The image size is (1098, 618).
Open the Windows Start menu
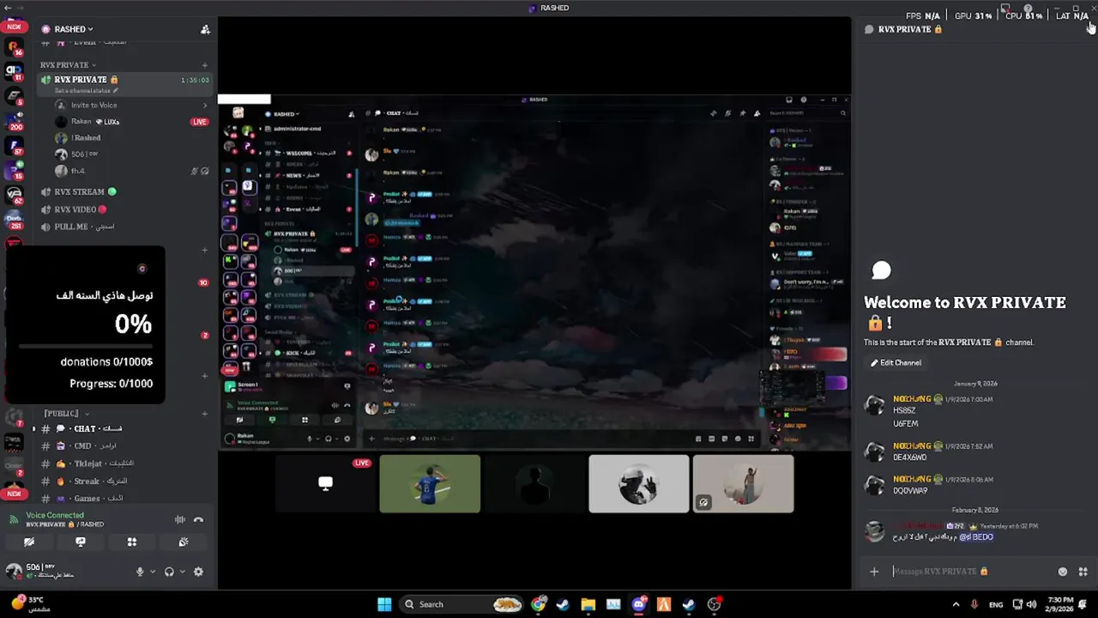coord(384,604)
